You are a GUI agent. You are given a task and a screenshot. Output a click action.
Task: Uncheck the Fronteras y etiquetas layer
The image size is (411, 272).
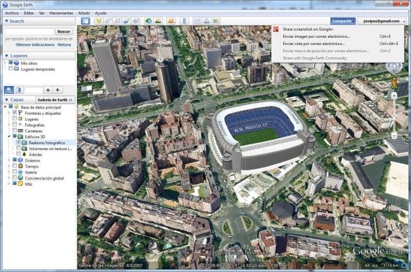click(x=14, y=113)
